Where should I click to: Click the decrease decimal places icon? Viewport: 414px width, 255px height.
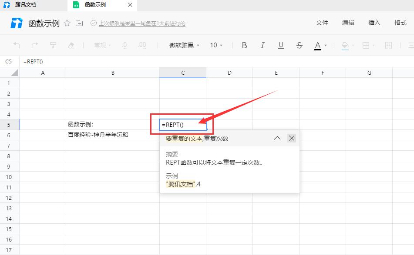tap(125, 45)
